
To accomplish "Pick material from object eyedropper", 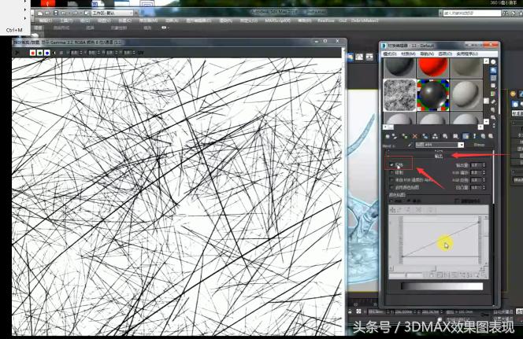I will [x=410, y=145].
